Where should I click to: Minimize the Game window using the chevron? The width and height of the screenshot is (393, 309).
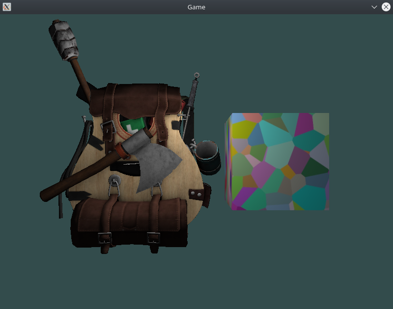pyautogui.click(x=374, y=7)
